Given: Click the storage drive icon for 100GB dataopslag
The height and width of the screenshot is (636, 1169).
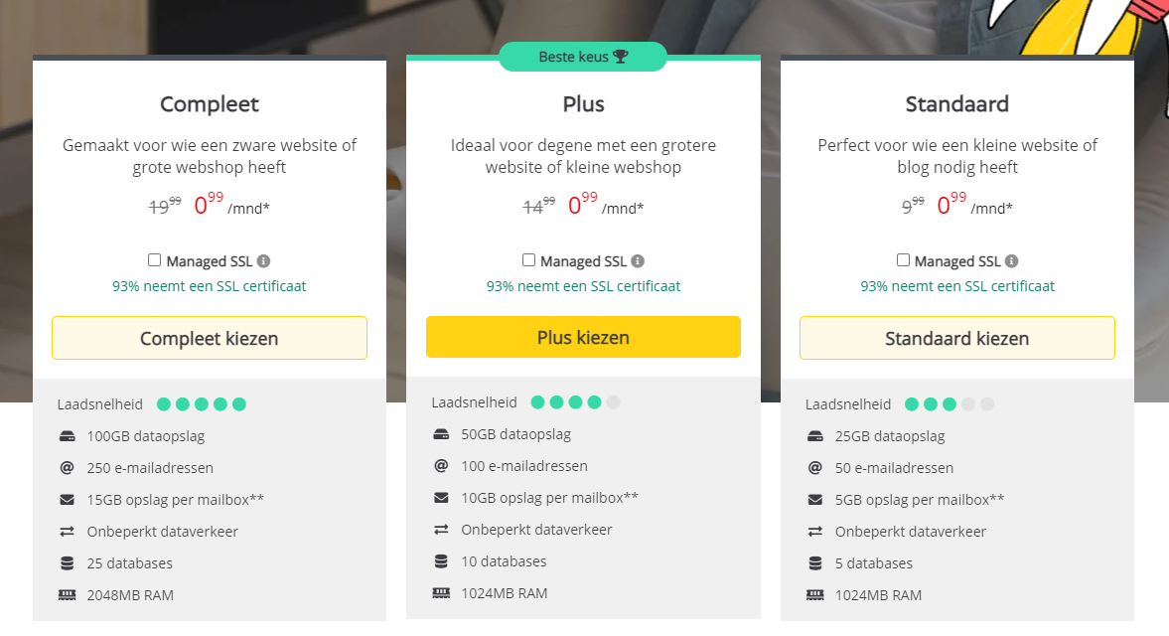Looking at the screenshot, I should [68, 436].
